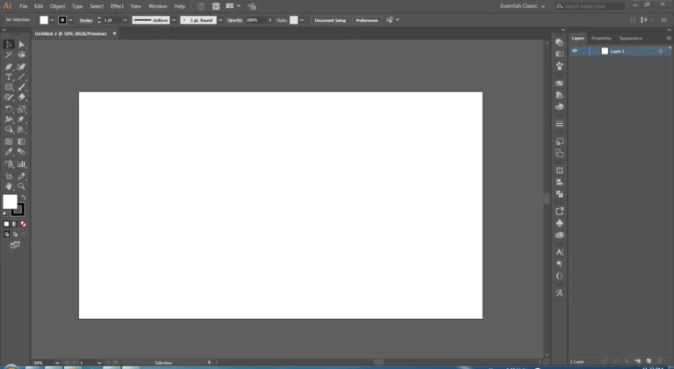Viewport: 674px width, 369px height.
Task: Select the Magic Wand tool
Action: pyautogui.click(x=9, y=54)
